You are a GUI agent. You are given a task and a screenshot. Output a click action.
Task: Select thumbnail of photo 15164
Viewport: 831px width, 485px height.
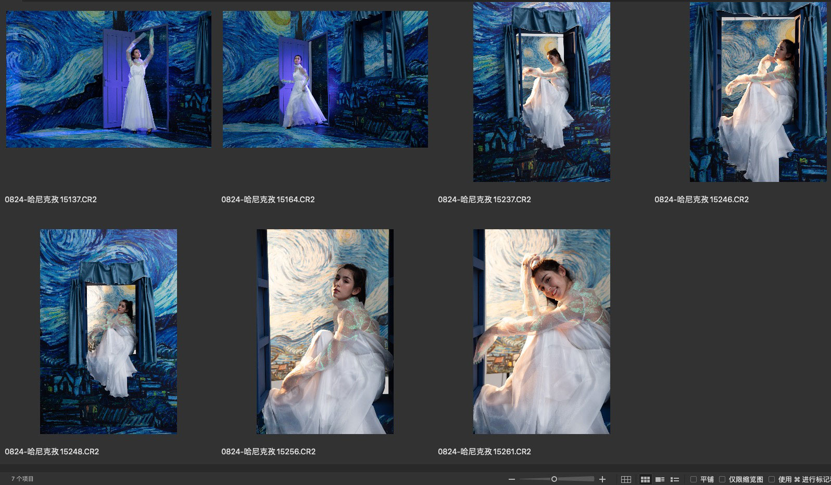point(325,79)
